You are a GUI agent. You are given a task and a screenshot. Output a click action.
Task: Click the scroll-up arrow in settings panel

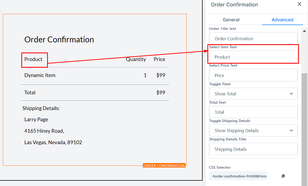[305, 31]
